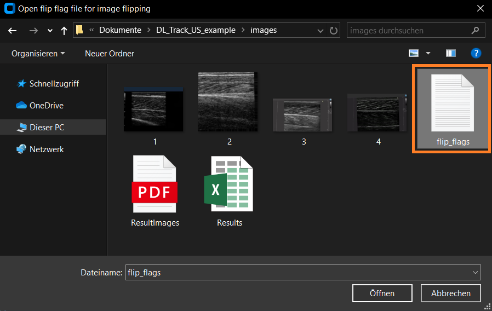Click the back navigation arrow
Screen dimensions: 492x311
pyautogui.click(x=13, y=31)
